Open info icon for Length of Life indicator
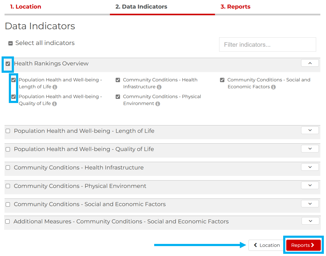326x256 pixels. pyautogui.click(x=55, y=87)
